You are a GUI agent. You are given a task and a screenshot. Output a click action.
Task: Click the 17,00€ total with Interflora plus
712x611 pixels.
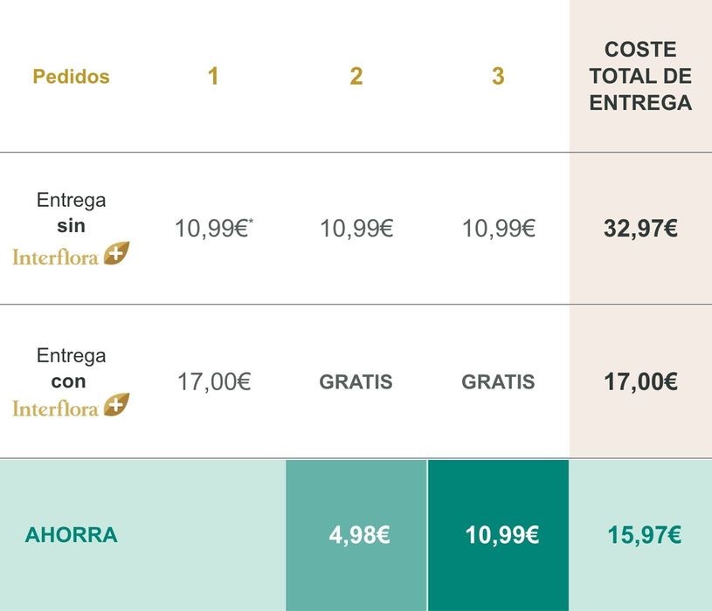[x=640, y=381]
